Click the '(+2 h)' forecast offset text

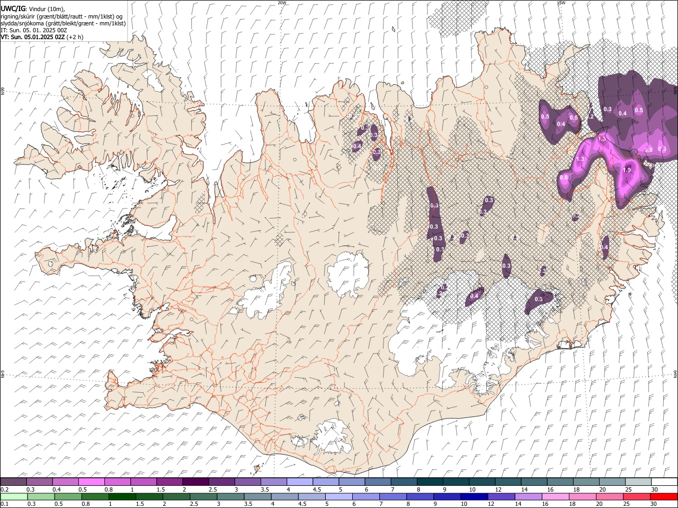tap(75, 37)
